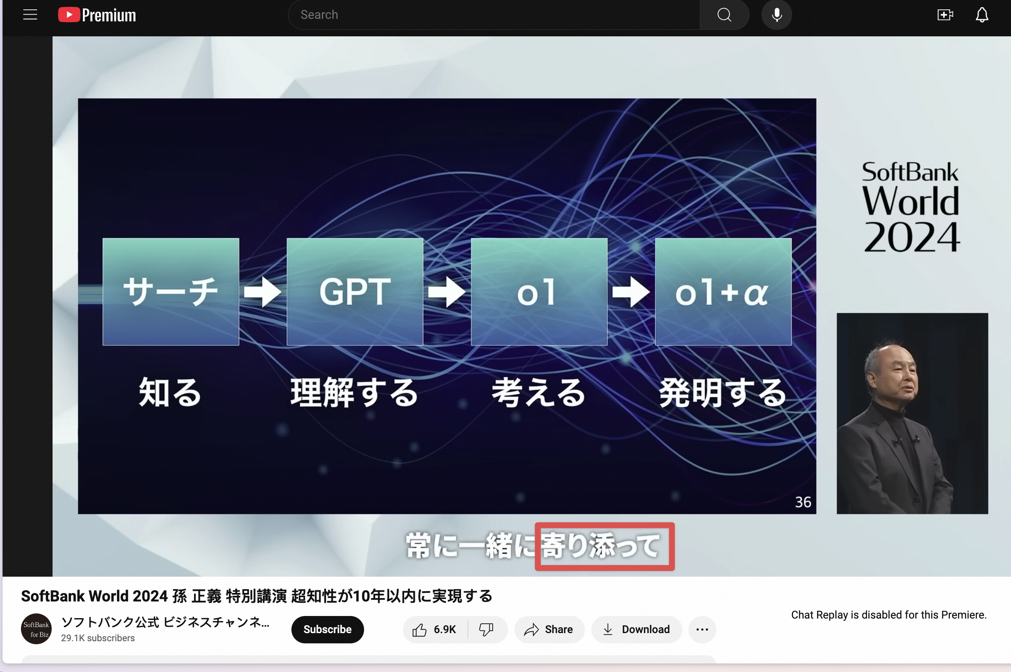Screen dimensions: 1011x672
Task: Dislike the video with thumbs down
Action: coord(486,630)
